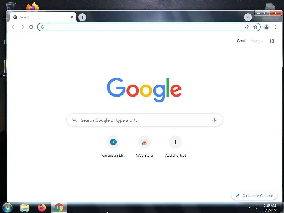Open Windows Explorer from taskbar

coord(25,207)
